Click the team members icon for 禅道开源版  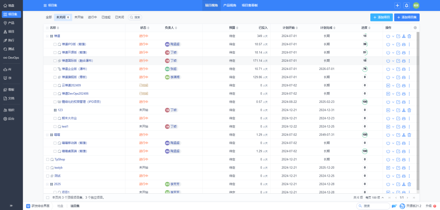pyautogui.click(x=404, y=52)
